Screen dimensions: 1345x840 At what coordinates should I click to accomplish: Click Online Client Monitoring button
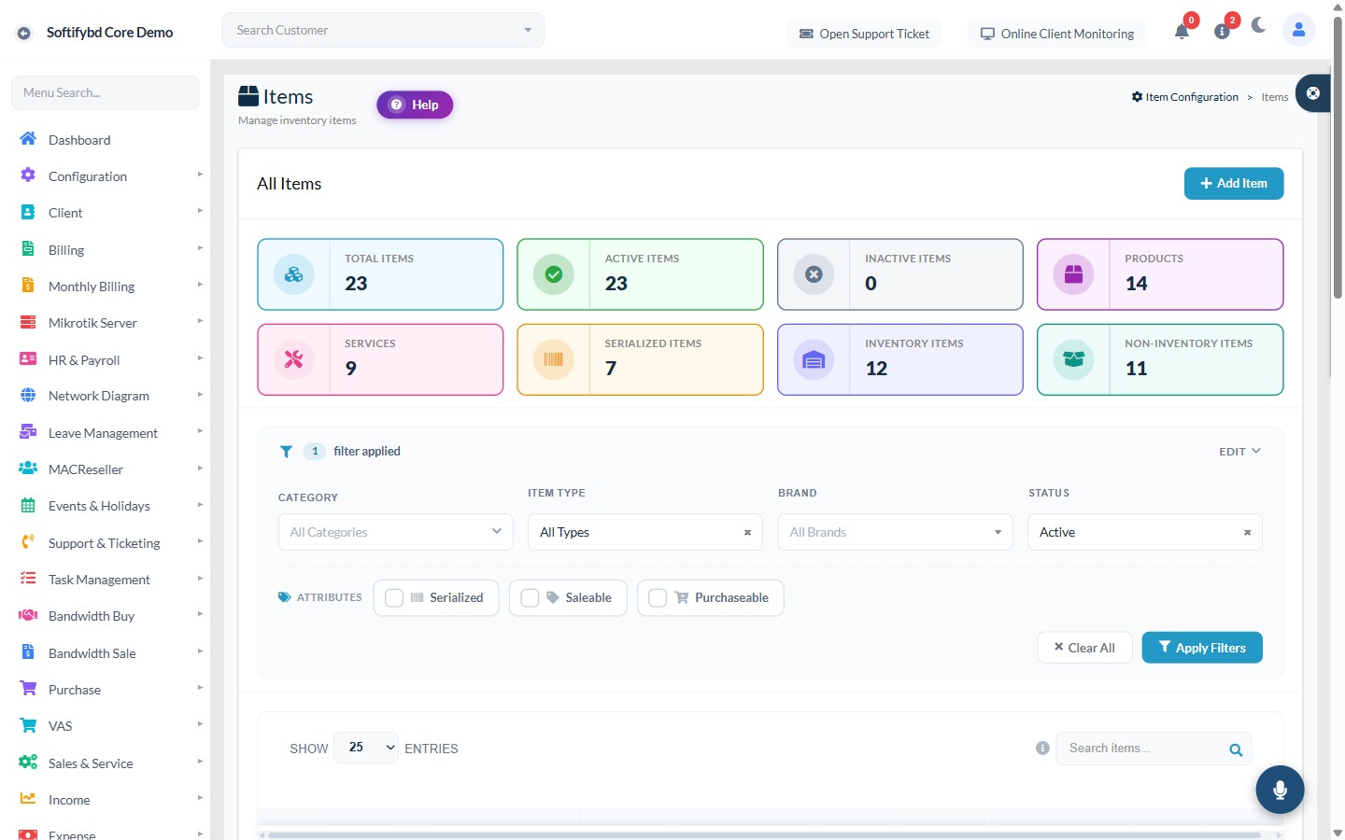(x=1057, y=34)
